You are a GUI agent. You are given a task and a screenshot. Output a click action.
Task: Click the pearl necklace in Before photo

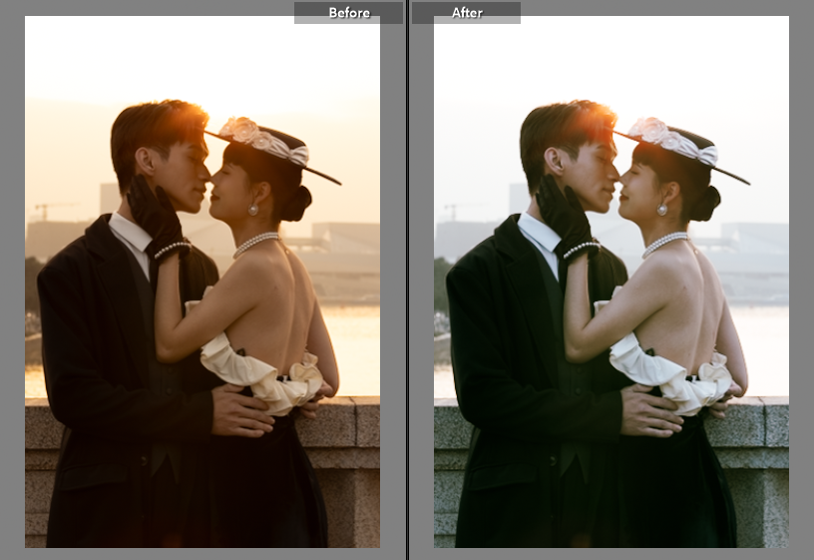tap(255, 243)
